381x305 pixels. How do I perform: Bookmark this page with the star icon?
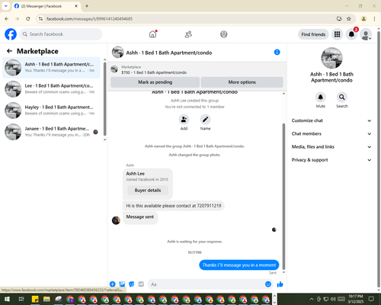click(x=349, y=19)
